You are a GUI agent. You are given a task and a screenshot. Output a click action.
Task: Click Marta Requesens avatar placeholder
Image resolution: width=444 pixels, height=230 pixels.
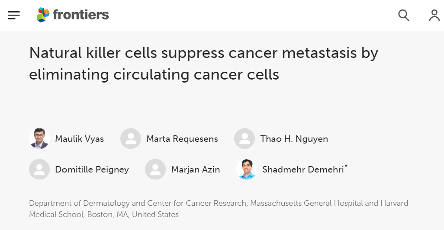point(131,139)
